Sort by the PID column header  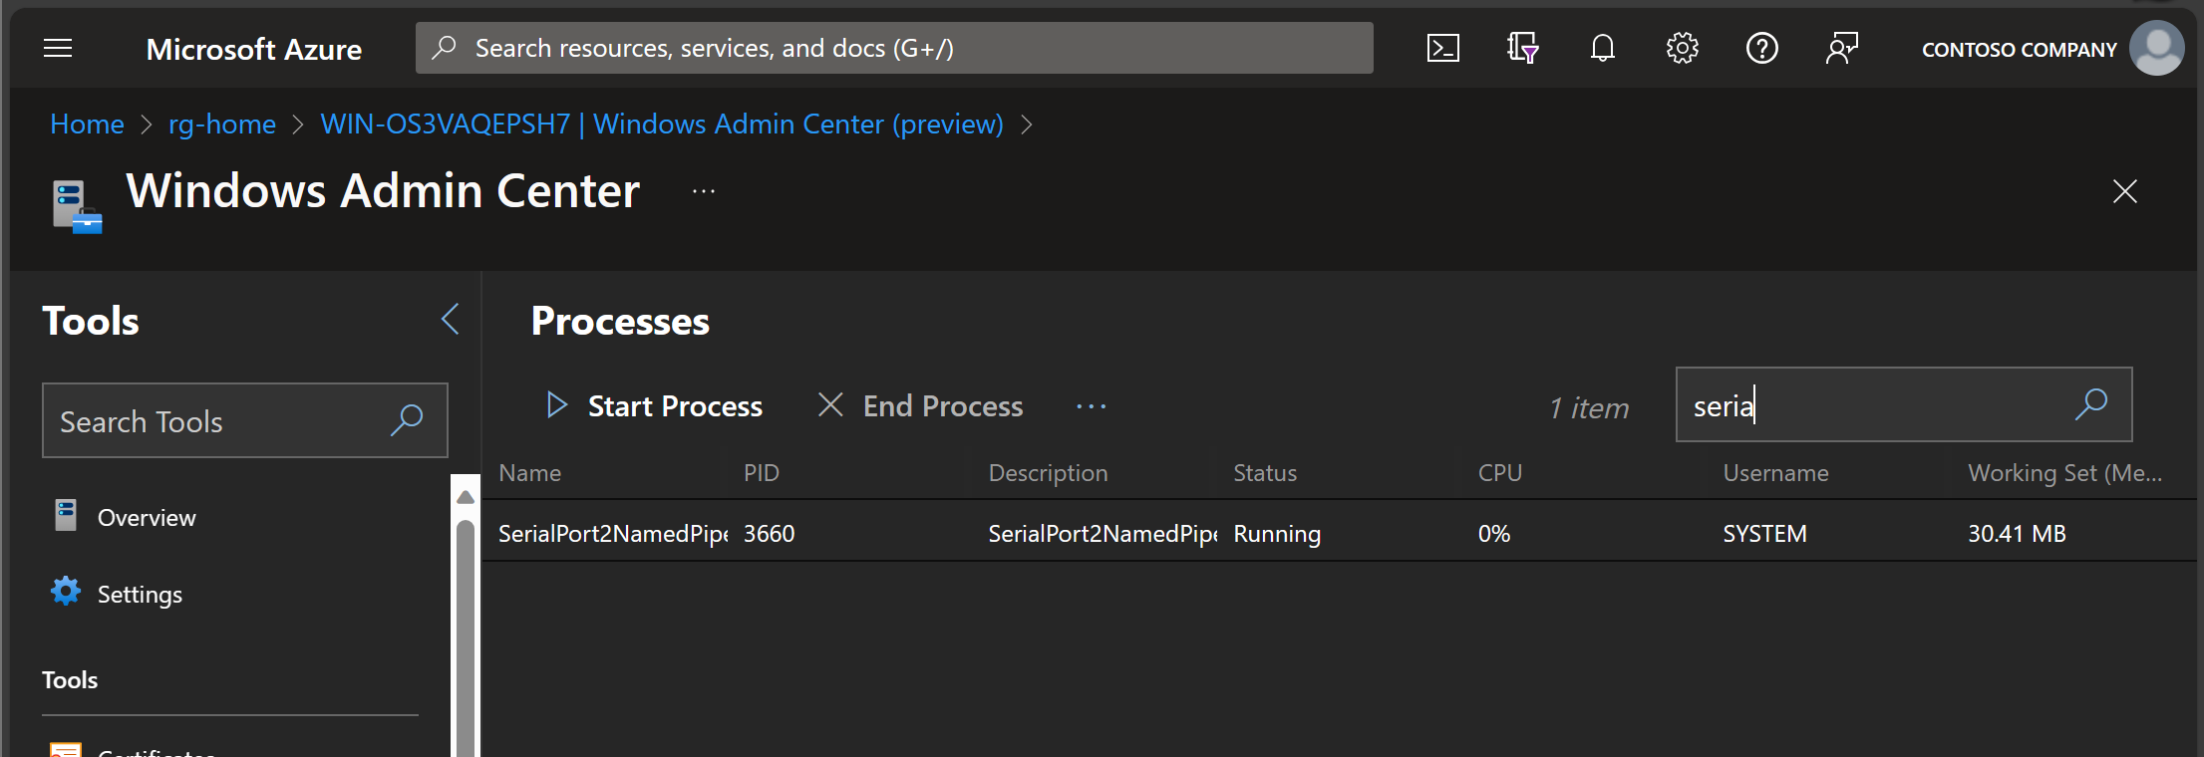(x=761, y=473)
